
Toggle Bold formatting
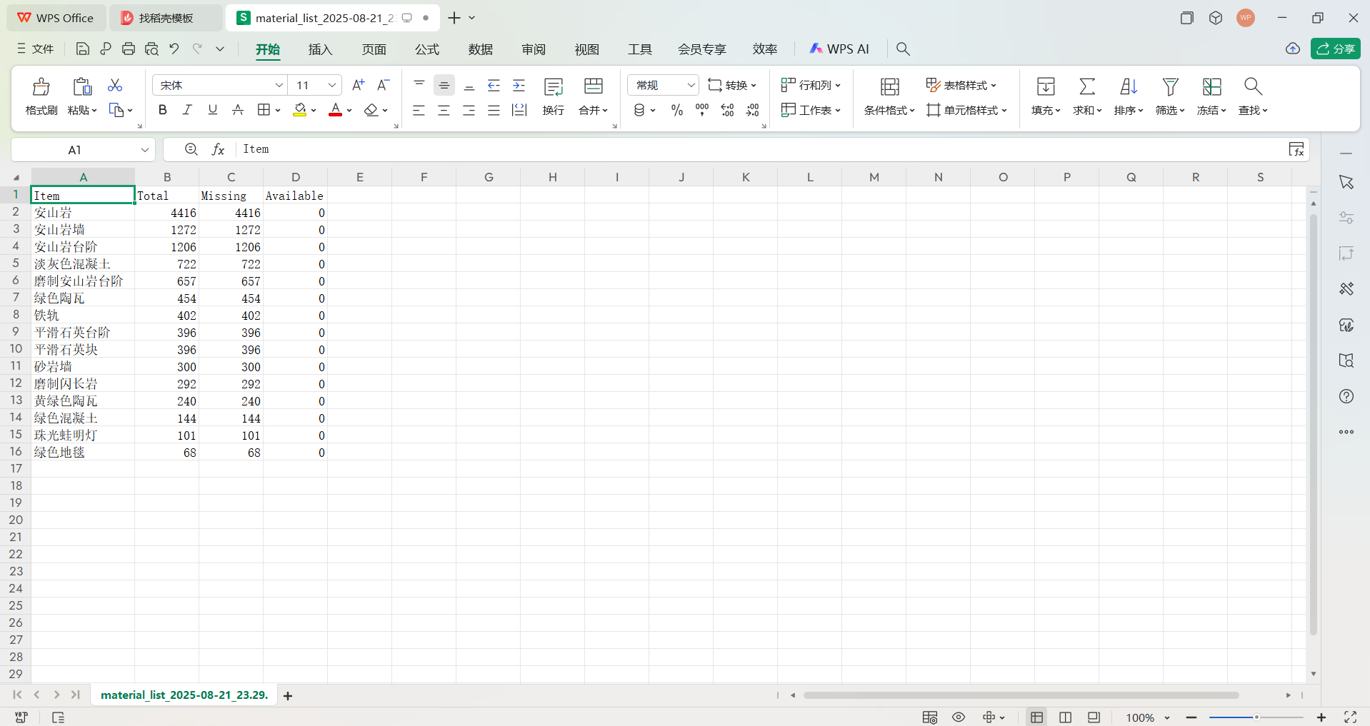click(x=163, y=110)
